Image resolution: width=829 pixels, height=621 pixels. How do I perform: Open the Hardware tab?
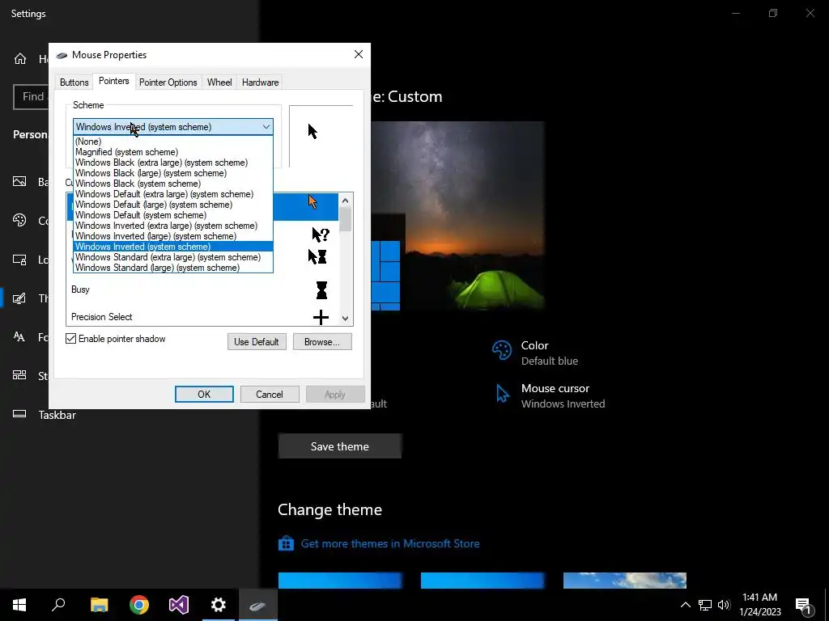pyautogui.click(x=260, y=82)
